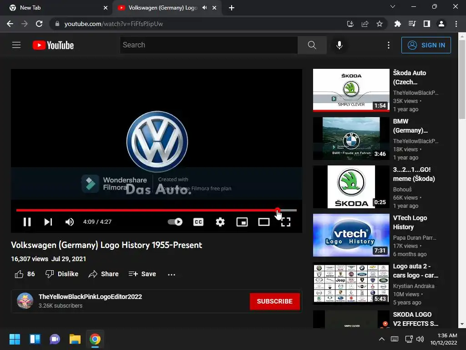Seek on the red video progress bar

pyautogui.click(x=157, y=210)
